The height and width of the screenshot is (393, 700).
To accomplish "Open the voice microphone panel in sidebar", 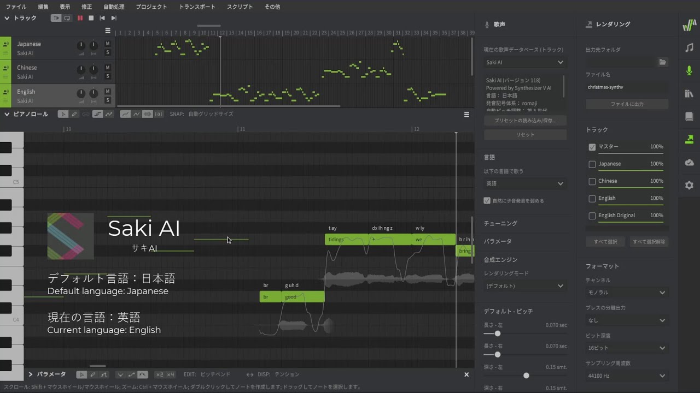I will tap(689, 71).
